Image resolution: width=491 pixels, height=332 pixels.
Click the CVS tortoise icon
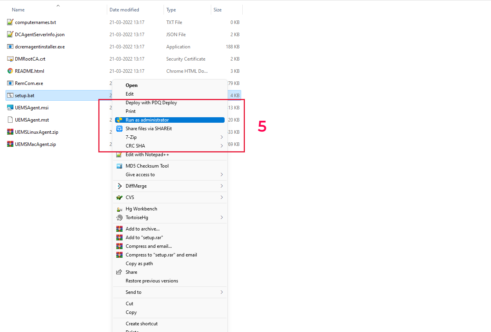119,197
